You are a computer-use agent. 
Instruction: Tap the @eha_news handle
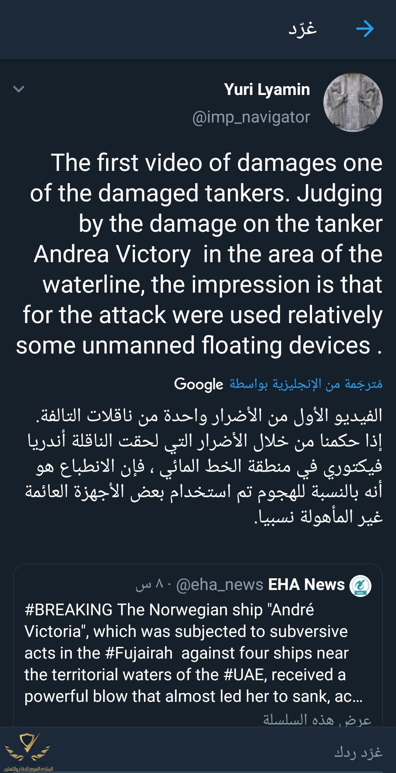point(220,585)
